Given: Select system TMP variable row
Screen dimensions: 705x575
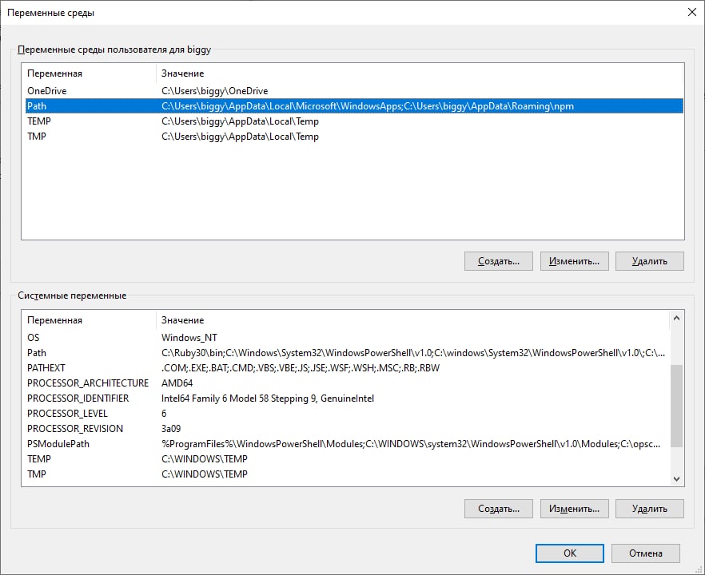Looking at the screenshot, I should coord(346,474).
